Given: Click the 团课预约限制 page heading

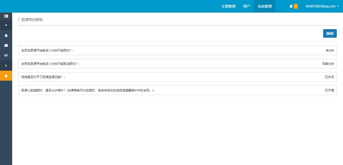Looking at the screenshot, I should (32, 20).
